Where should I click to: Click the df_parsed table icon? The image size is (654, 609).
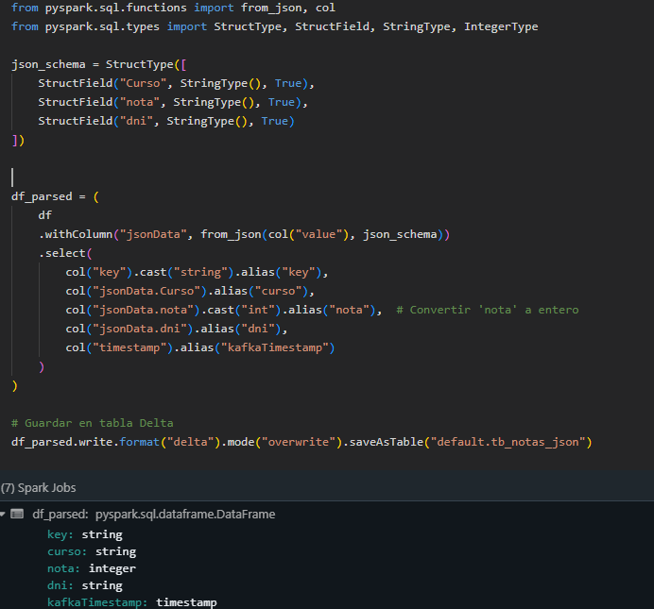[x=17, y=514]
